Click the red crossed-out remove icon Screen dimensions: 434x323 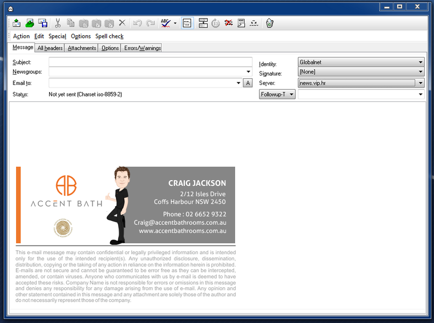click(228, 23)
